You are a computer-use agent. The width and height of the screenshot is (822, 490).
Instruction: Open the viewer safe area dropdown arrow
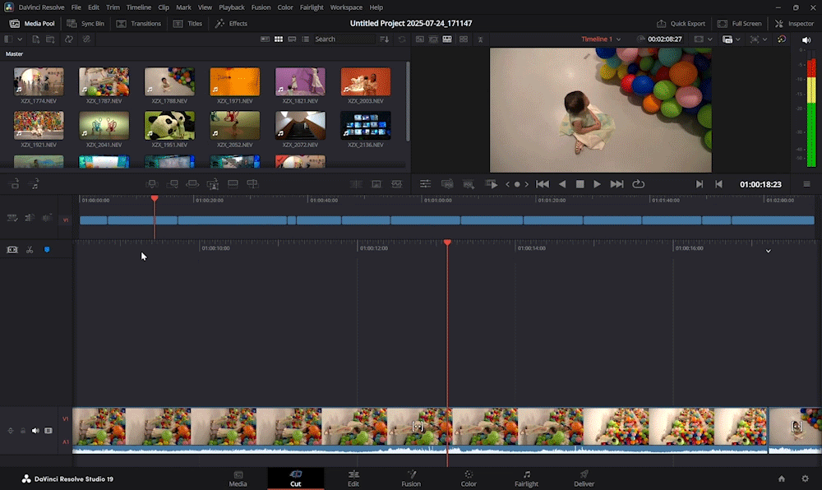tap(710, 39)
